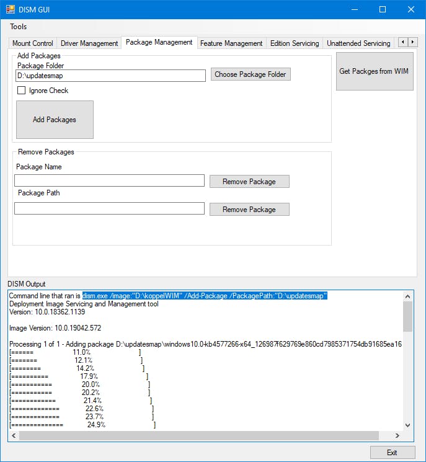Close the DISM GUI window
The height and width of the screenshot is (462, 426).
[x=411, y=9]
